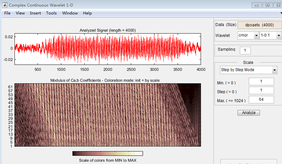The width and height of the screenshot is (282, 164).
Task: Click the Step scale input field
Action: pos(261,91)
